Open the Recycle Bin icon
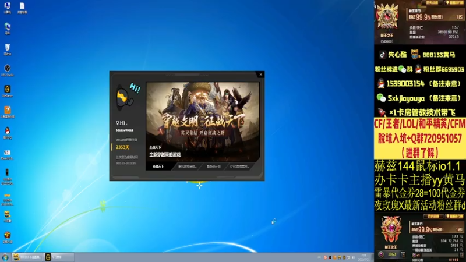 8,49
